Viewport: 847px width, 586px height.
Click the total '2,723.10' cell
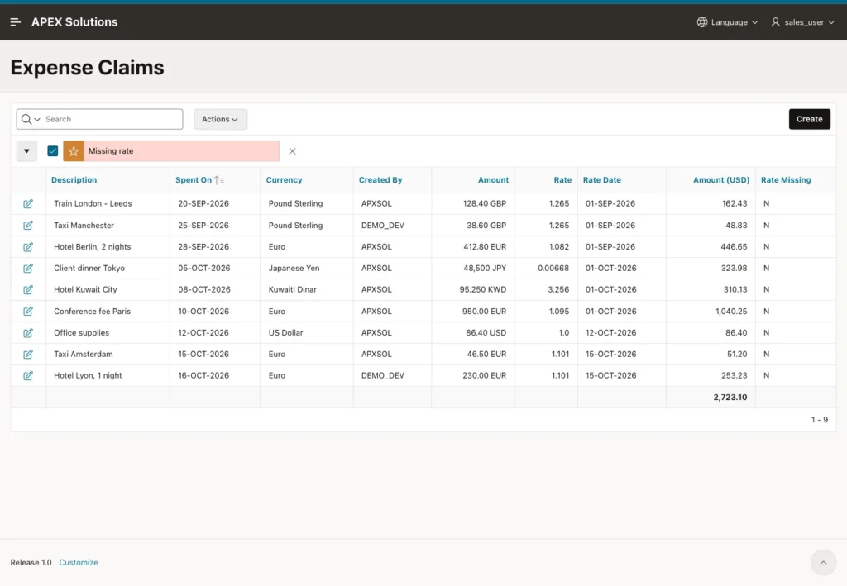tap(711, 398)
